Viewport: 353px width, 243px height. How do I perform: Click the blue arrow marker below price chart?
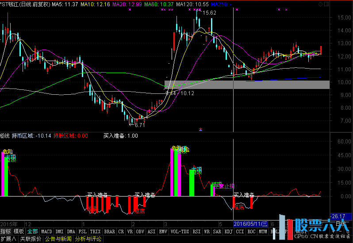[201, 130]
